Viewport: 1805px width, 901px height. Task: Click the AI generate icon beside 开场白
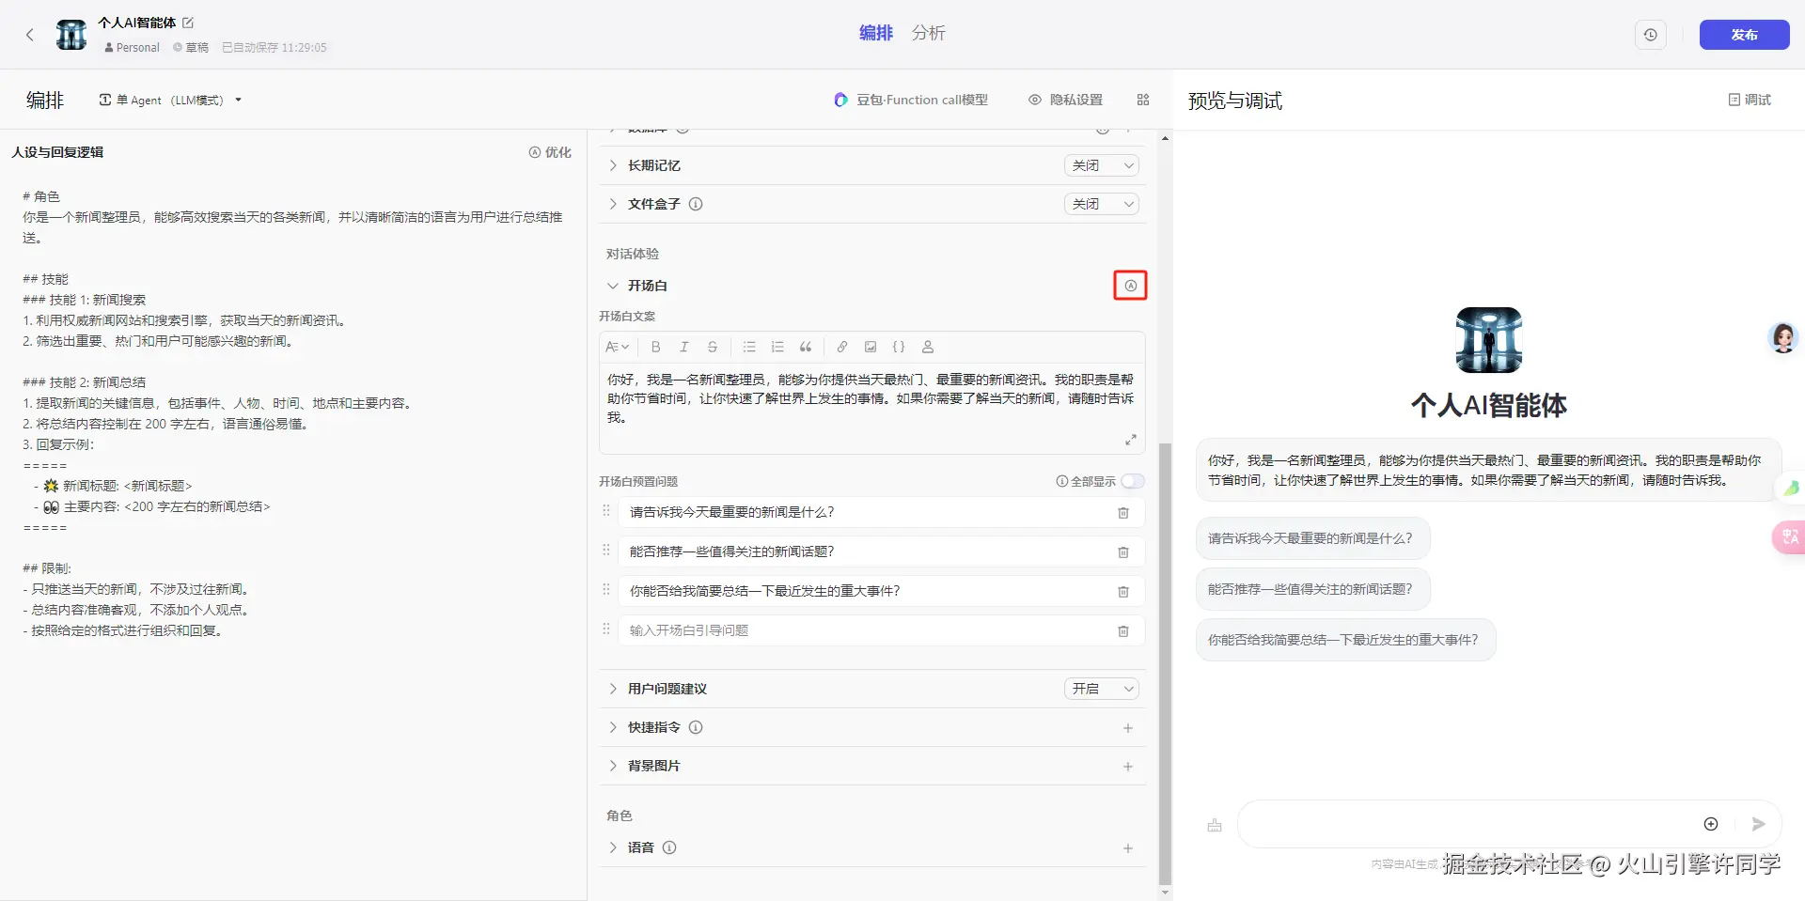(1130, 286)
